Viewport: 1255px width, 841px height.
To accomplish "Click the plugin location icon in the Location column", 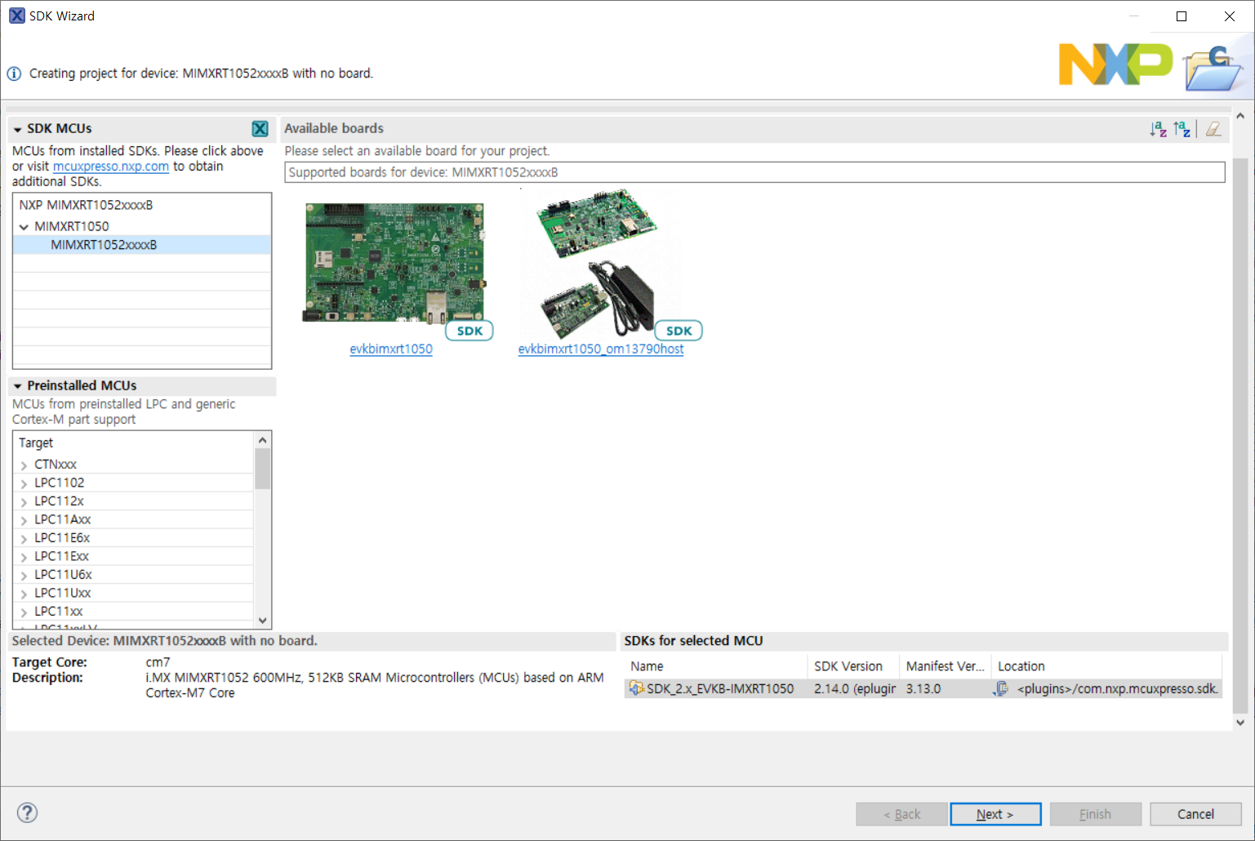I will pos(1000,688).
